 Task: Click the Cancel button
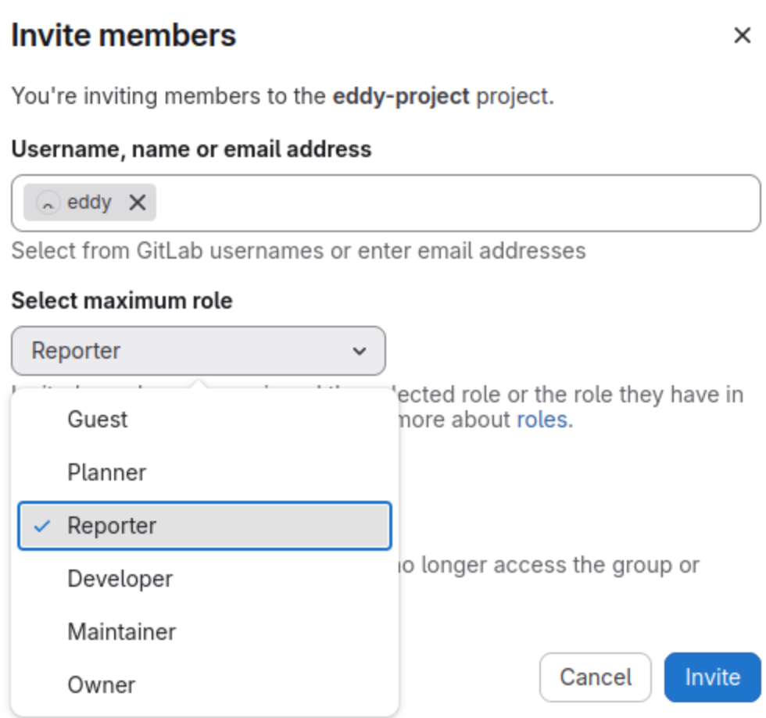click(x=596, y=677)
